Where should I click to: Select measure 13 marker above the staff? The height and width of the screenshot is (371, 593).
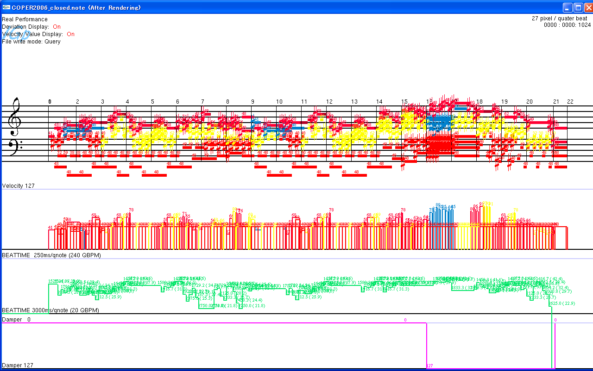[x=354, y=102]
